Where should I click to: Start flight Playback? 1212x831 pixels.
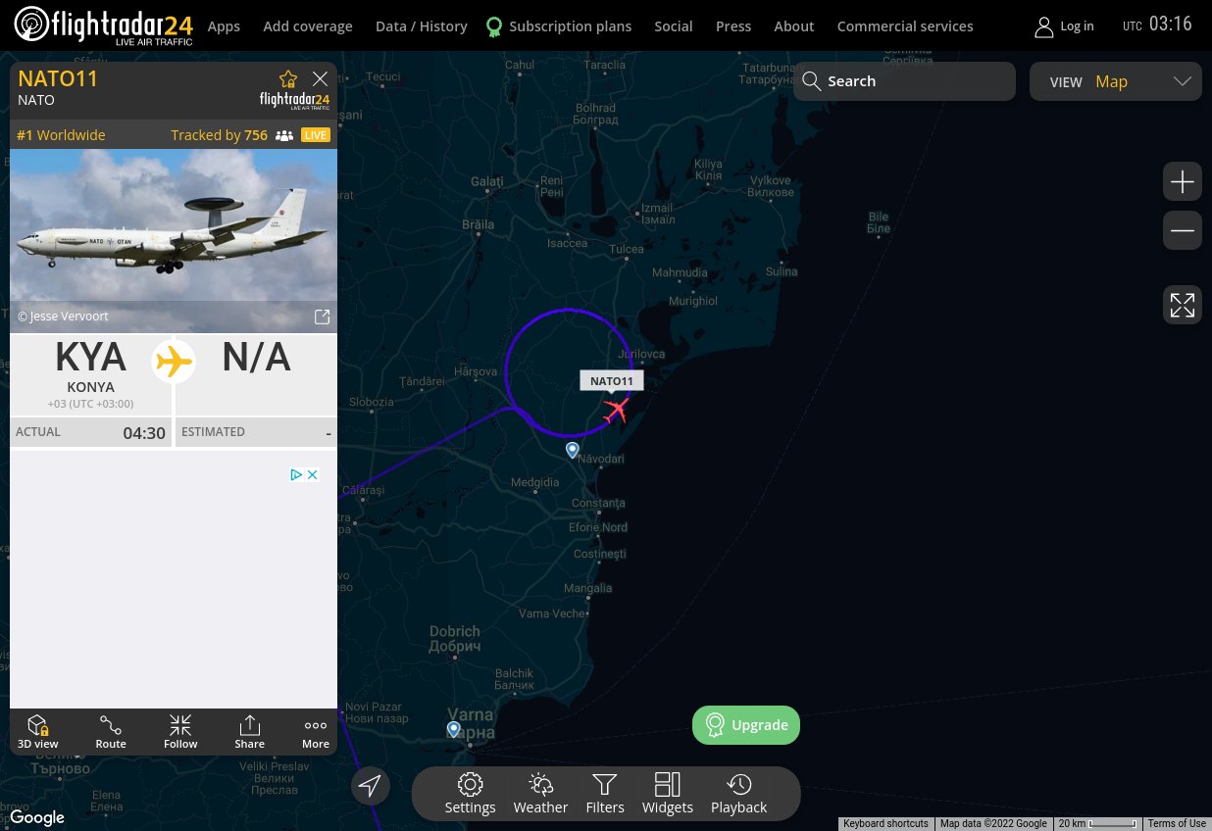click(x=739, y=794)
